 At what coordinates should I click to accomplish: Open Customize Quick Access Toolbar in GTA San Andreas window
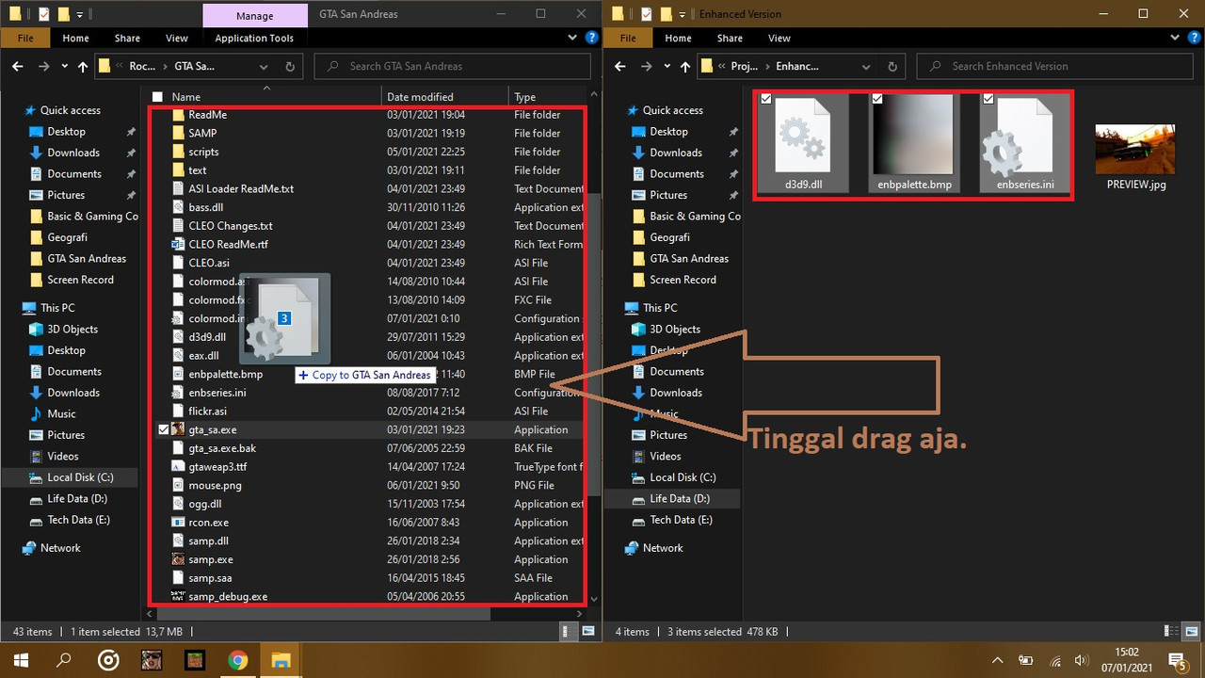[x=80, y=15]
